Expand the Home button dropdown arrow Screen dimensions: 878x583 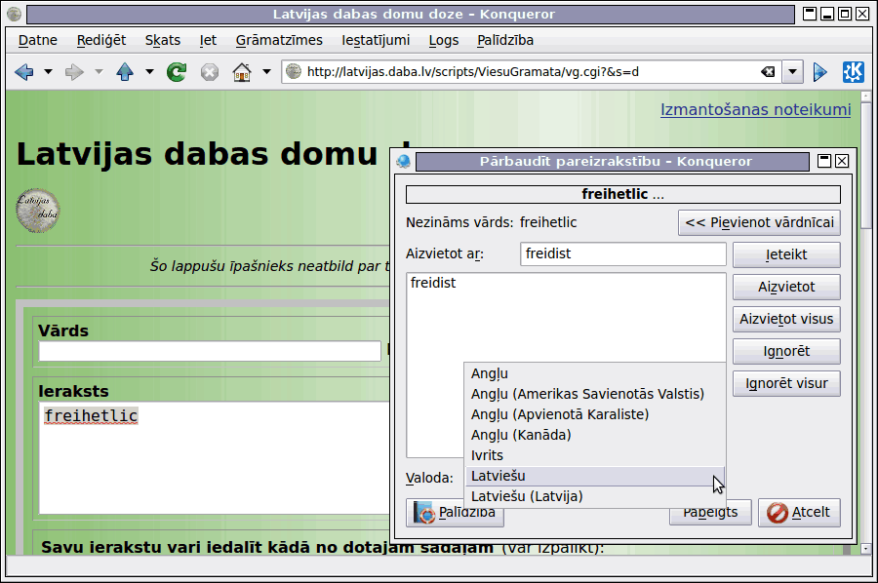[266, 71]
